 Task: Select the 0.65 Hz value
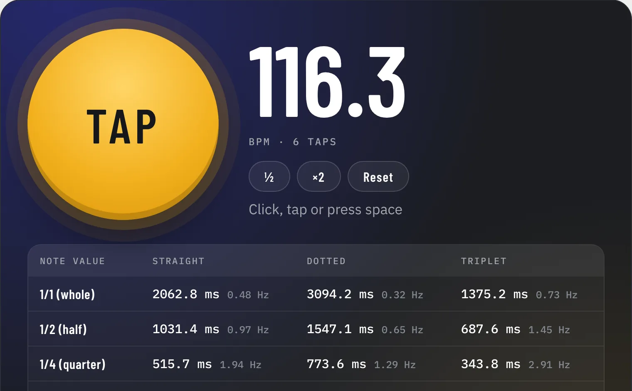(402, 330)
